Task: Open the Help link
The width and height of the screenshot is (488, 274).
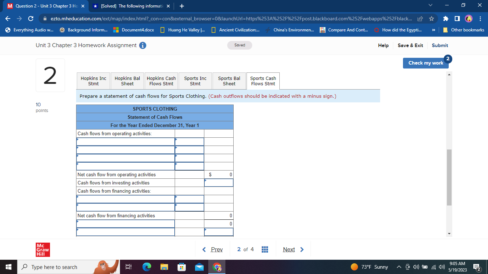Action: coord(383,45)
